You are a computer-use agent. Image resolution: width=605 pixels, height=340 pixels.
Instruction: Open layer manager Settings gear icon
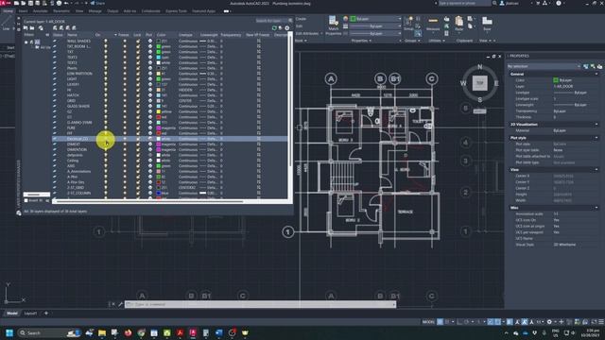pyautogui.click(x=286, y=27)
